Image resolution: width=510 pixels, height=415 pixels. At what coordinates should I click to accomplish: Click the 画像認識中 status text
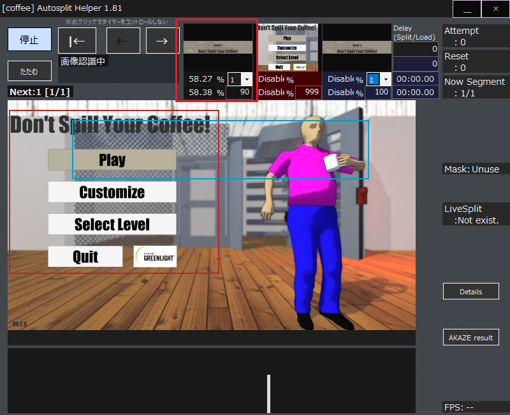(83, 61)
